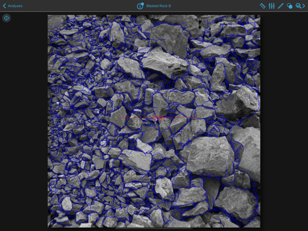The image size is (308, 231).
Task: Open the info icon beside Blasted Rock B
Action: (140, 6)
